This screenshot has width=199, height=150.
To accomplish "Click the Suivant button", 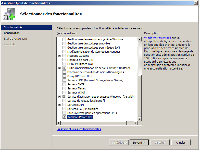I will point(139,143).
